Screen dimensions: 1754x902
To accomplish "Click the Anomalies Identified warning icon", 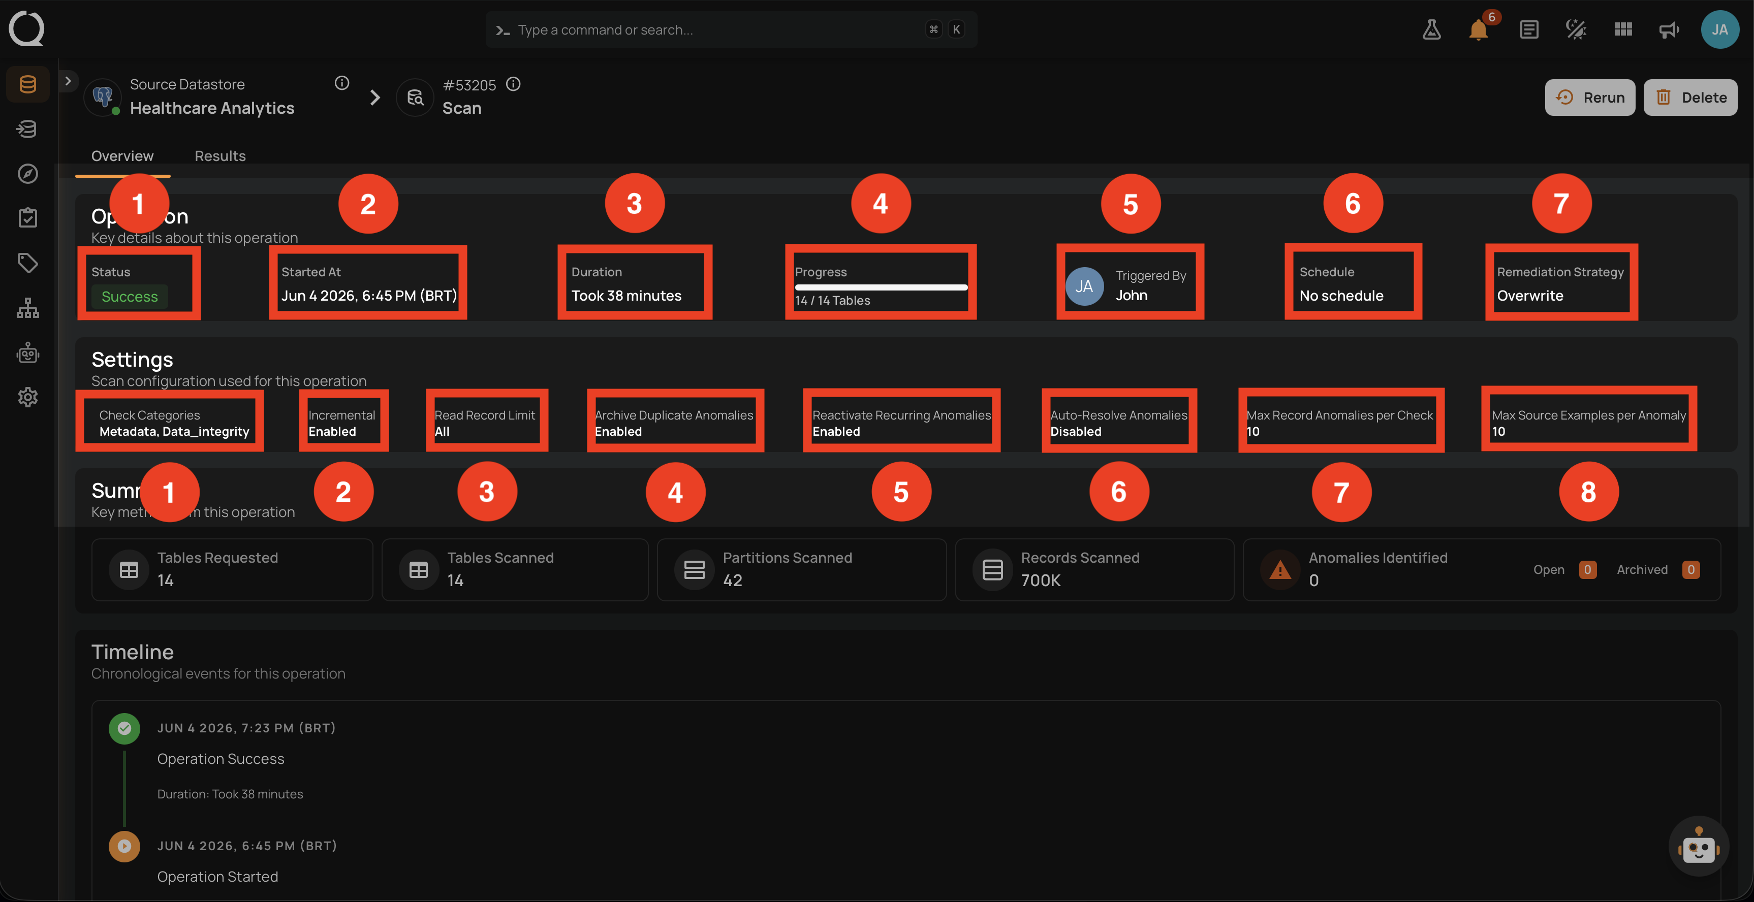I will [1280, 570].
